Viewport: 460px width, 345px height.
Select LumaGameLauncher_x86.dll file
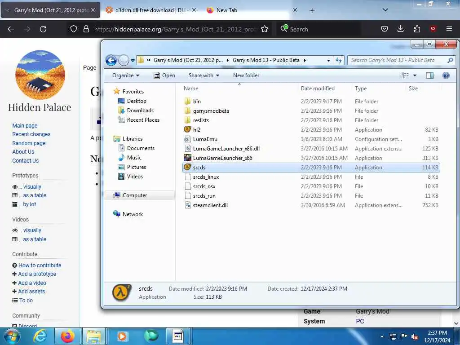[226, 148]
